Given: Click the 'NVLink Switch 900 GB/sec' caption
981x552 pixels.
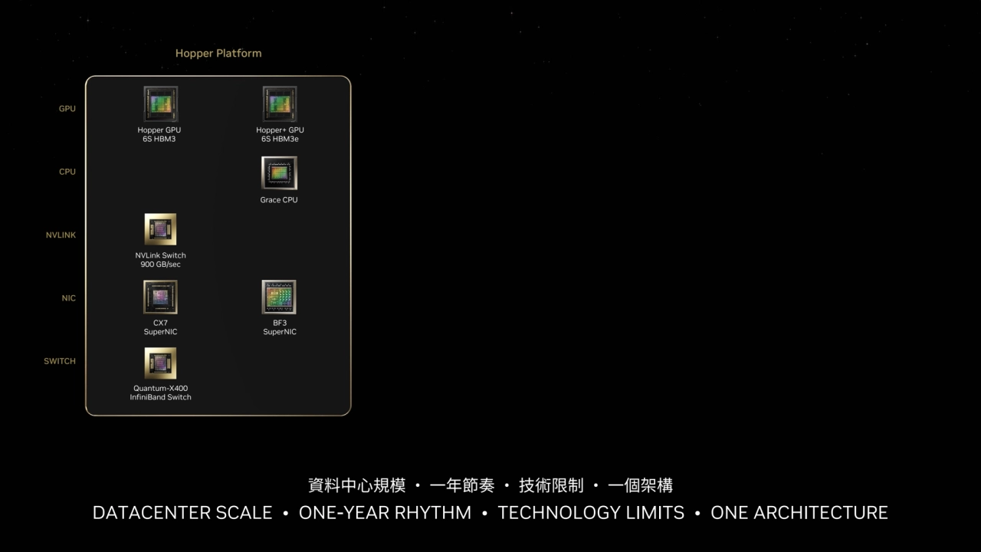Looking at the screenshot, I should click(x=160, y=260).
